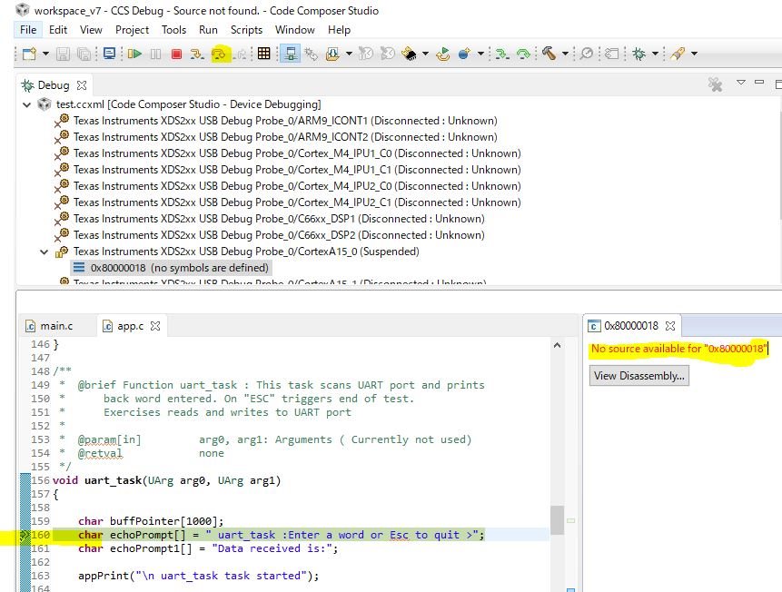Click the Build hammer icon
This screenshot has height=592, width=782.
(x=549, y=54)
